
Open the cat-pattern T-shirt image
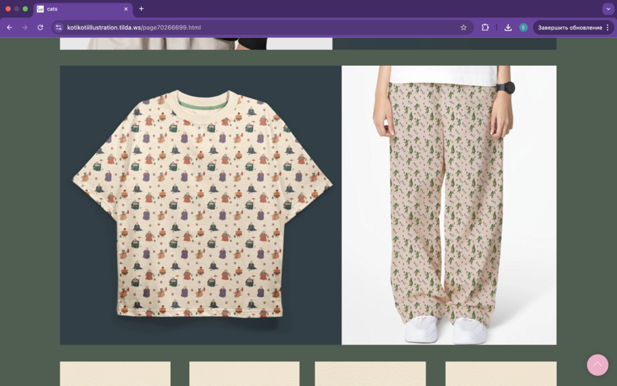201,205
